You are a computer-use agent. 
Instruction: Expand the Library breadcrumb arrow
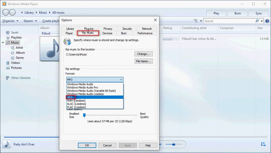pyautogui.click(x=22, y=12)
